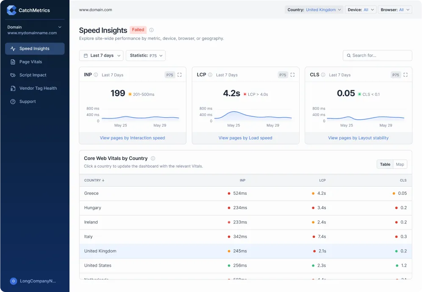Expand the LCP chart to fullscreen
422x292 pixels.
[292, 75]
